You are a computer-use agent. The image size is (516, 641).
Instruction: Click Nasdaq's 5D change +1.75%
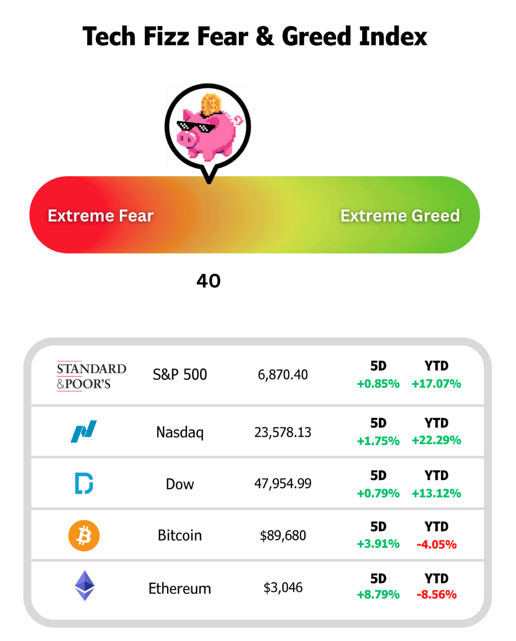click(x=378, y=440)
